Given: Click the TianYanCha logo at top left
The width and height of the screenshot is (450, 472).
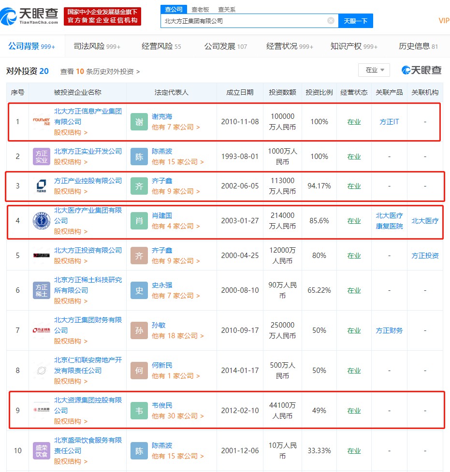Looking at the screenshot, I should click(x=30, y=15).
